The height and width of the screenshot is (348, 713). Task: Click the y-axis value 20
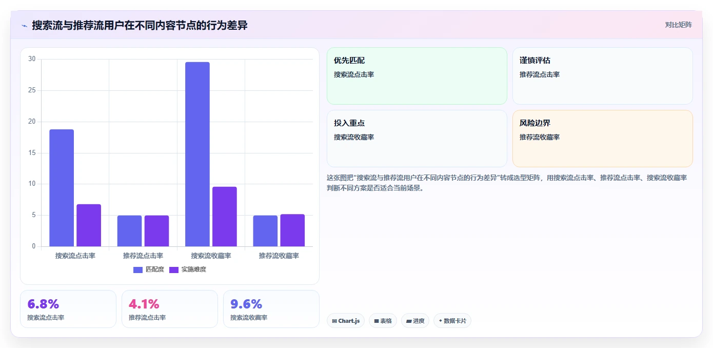coord(32,122)
